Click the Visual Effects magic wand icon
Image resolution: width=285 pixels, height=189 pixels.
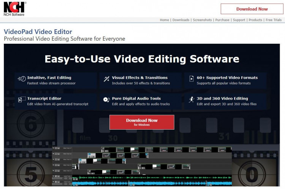pyautogui.click(x=106, y=79)
